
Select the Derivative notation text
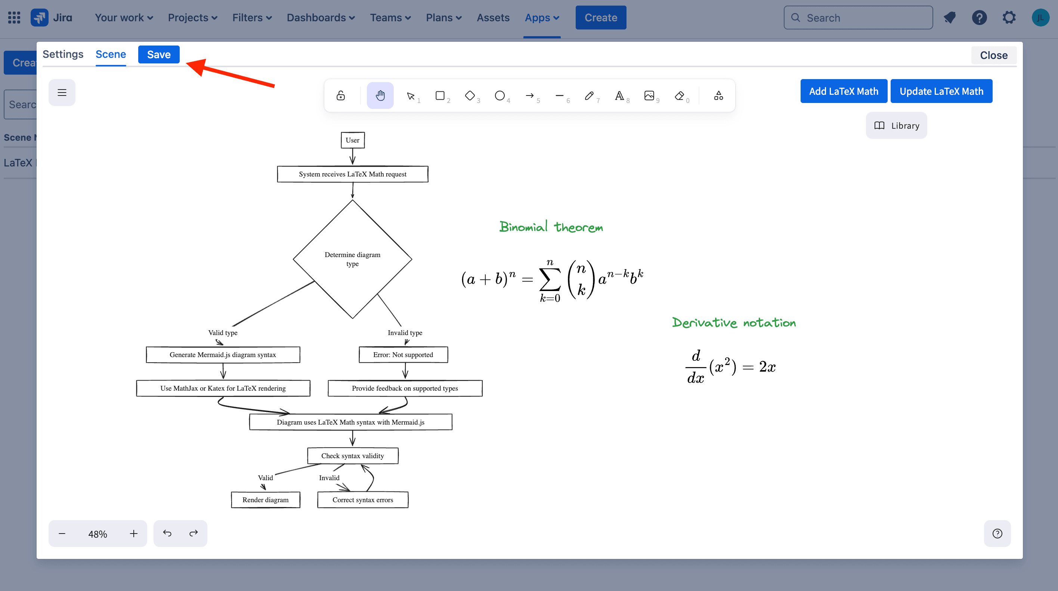(734, 322)
